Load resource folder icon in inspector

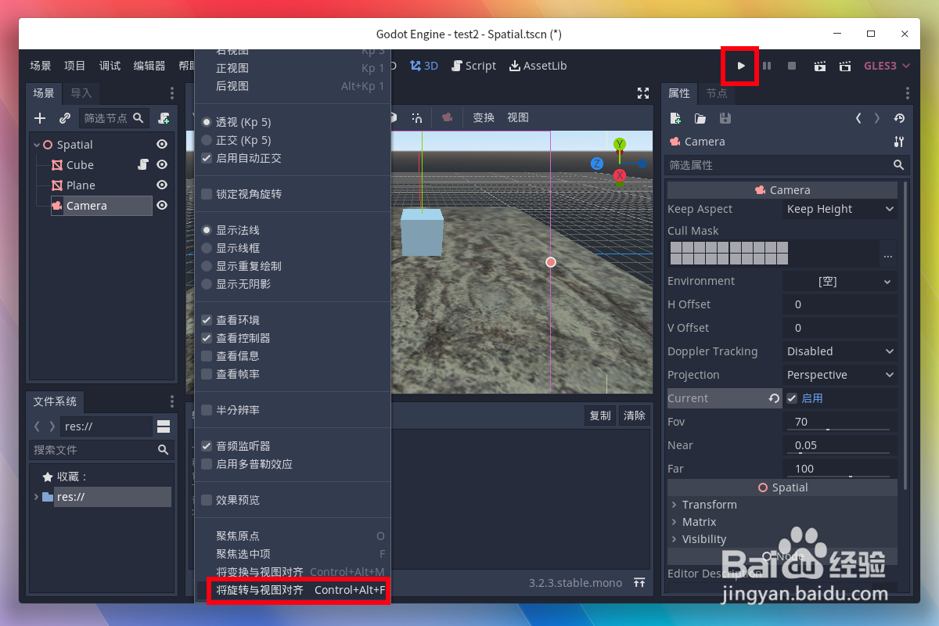(x=700, y=118)
